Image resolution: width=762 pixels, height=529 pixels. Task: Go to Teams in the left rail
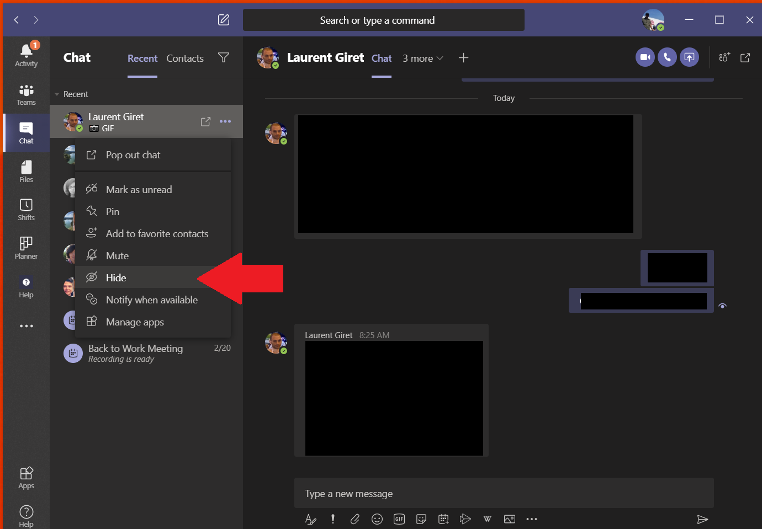pyautogui.click(x=26, y=95)
